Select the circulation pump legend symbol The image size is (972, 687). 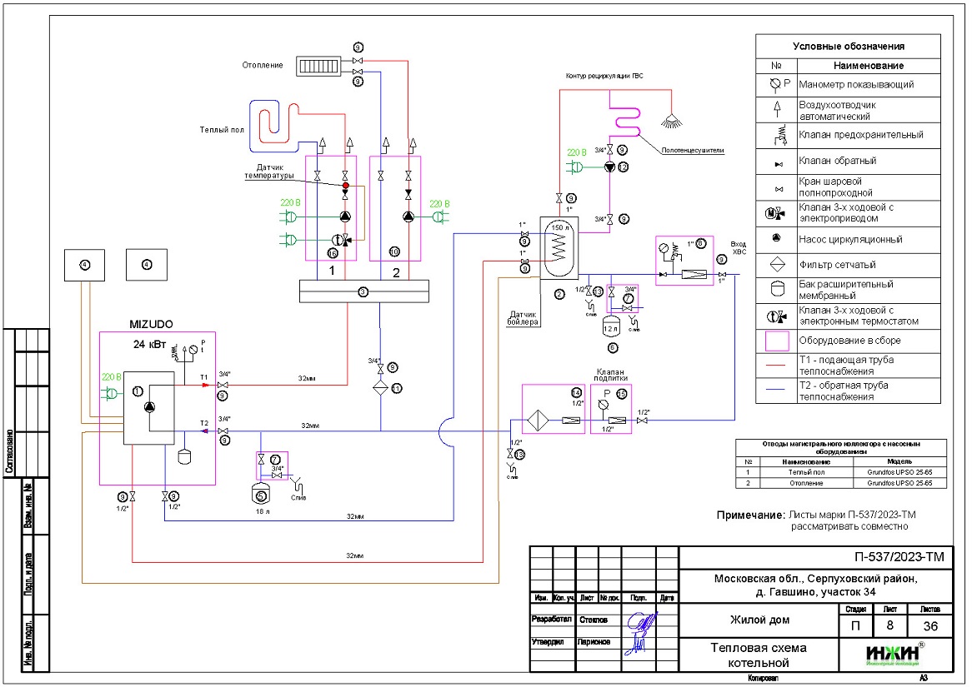777,239
